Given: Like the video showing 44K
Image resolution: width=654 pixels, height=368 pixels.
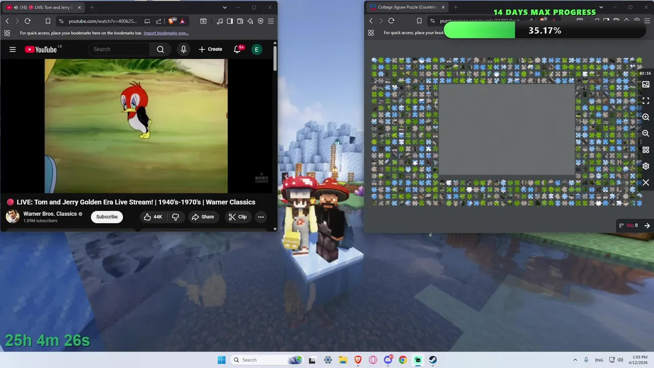Looking at the screenshot, I should click(x=153, y=217).
